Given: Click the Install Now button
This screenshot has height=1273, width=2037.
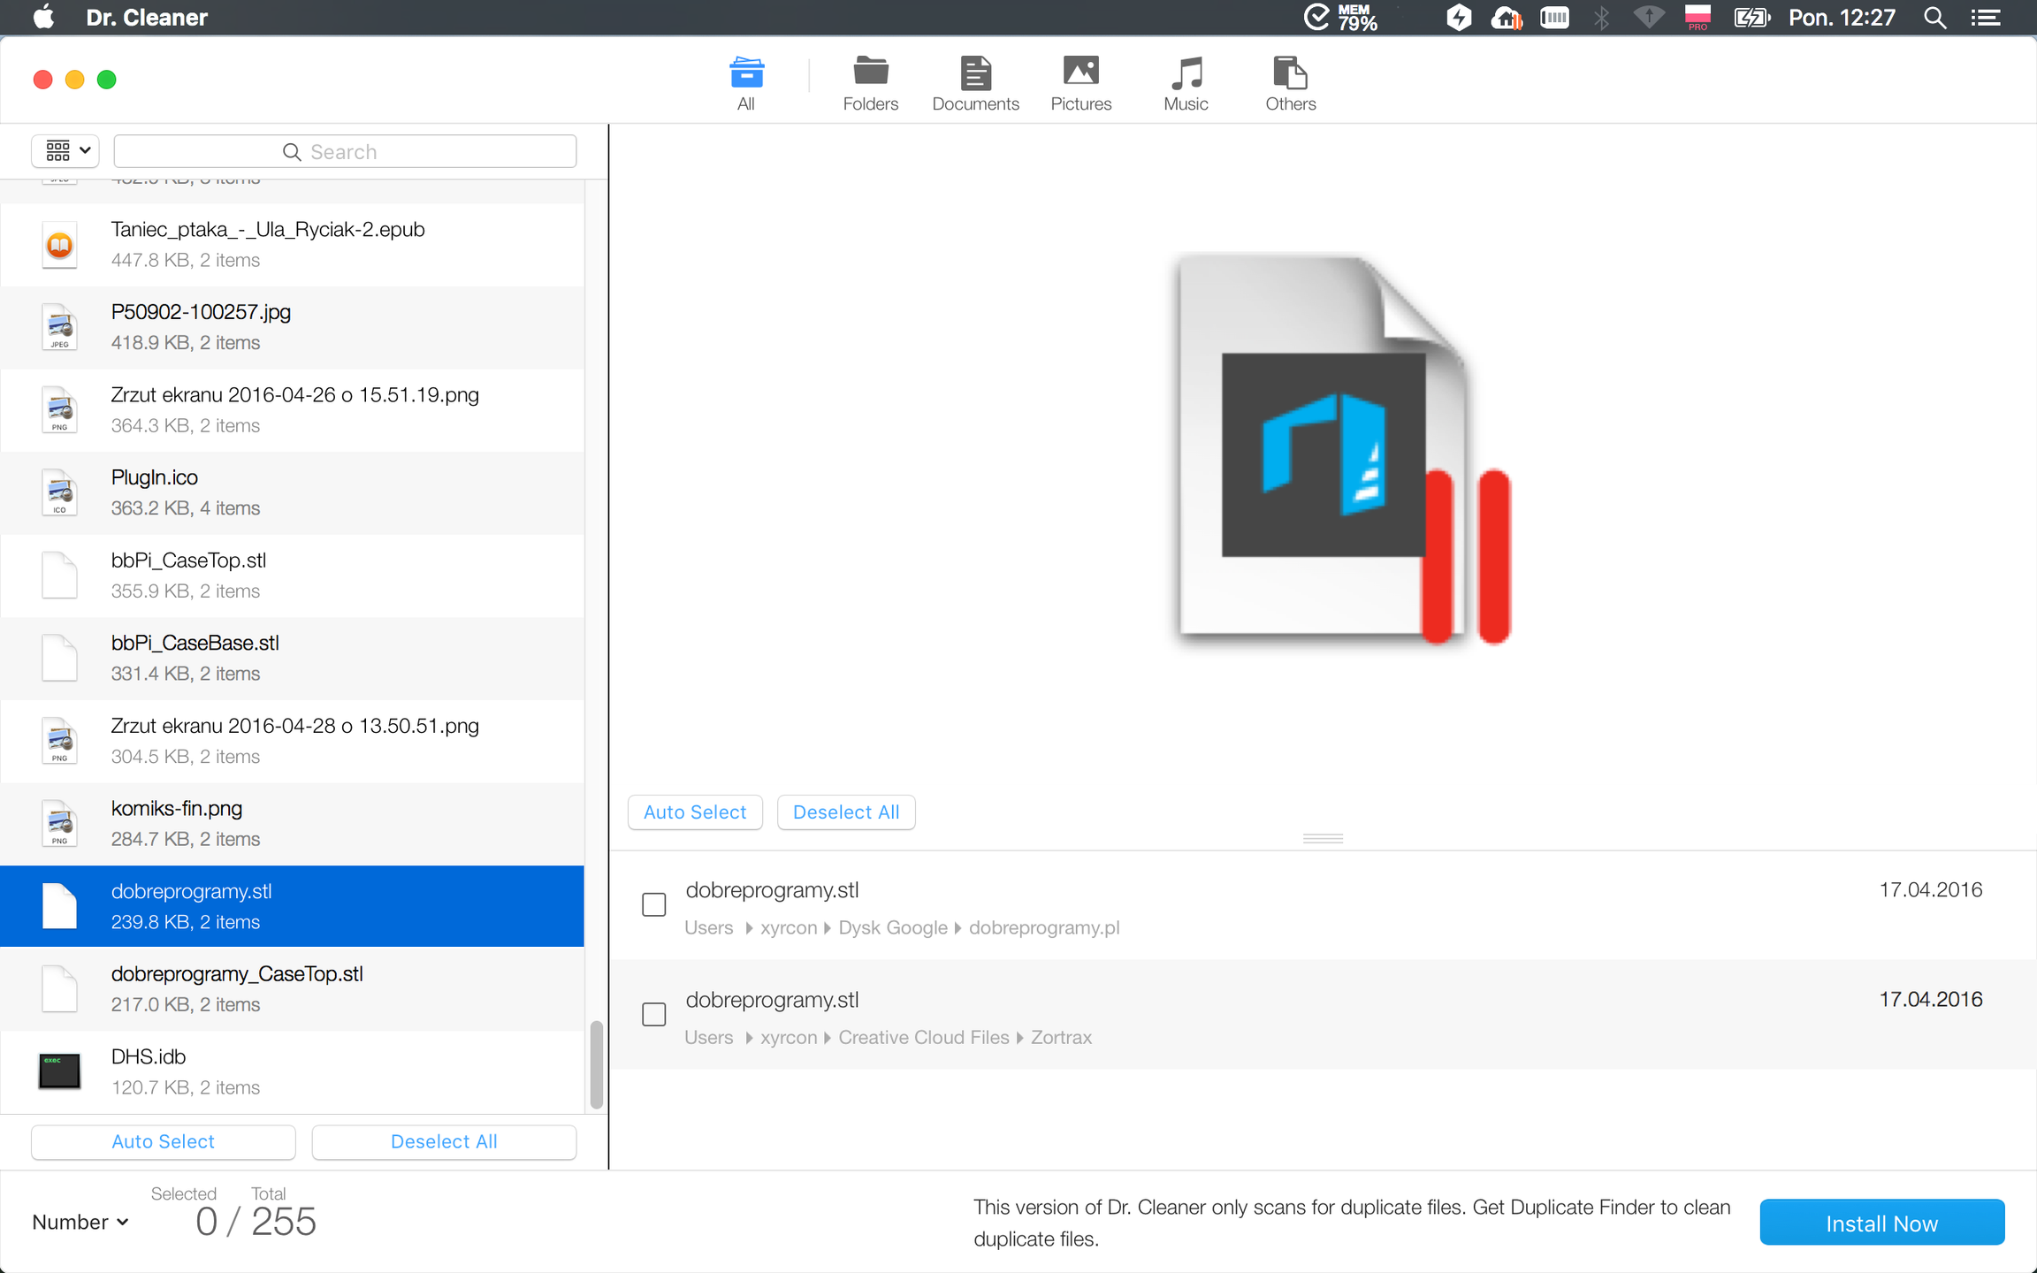Looking at the screenshot, I should [1882, 1223].
